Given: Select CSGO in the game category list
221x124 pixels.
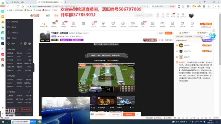Looking at the screenshot, I should coord(19,60).
